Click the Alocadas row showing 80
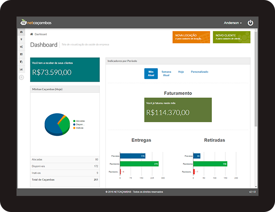 (x=65, y=160)
